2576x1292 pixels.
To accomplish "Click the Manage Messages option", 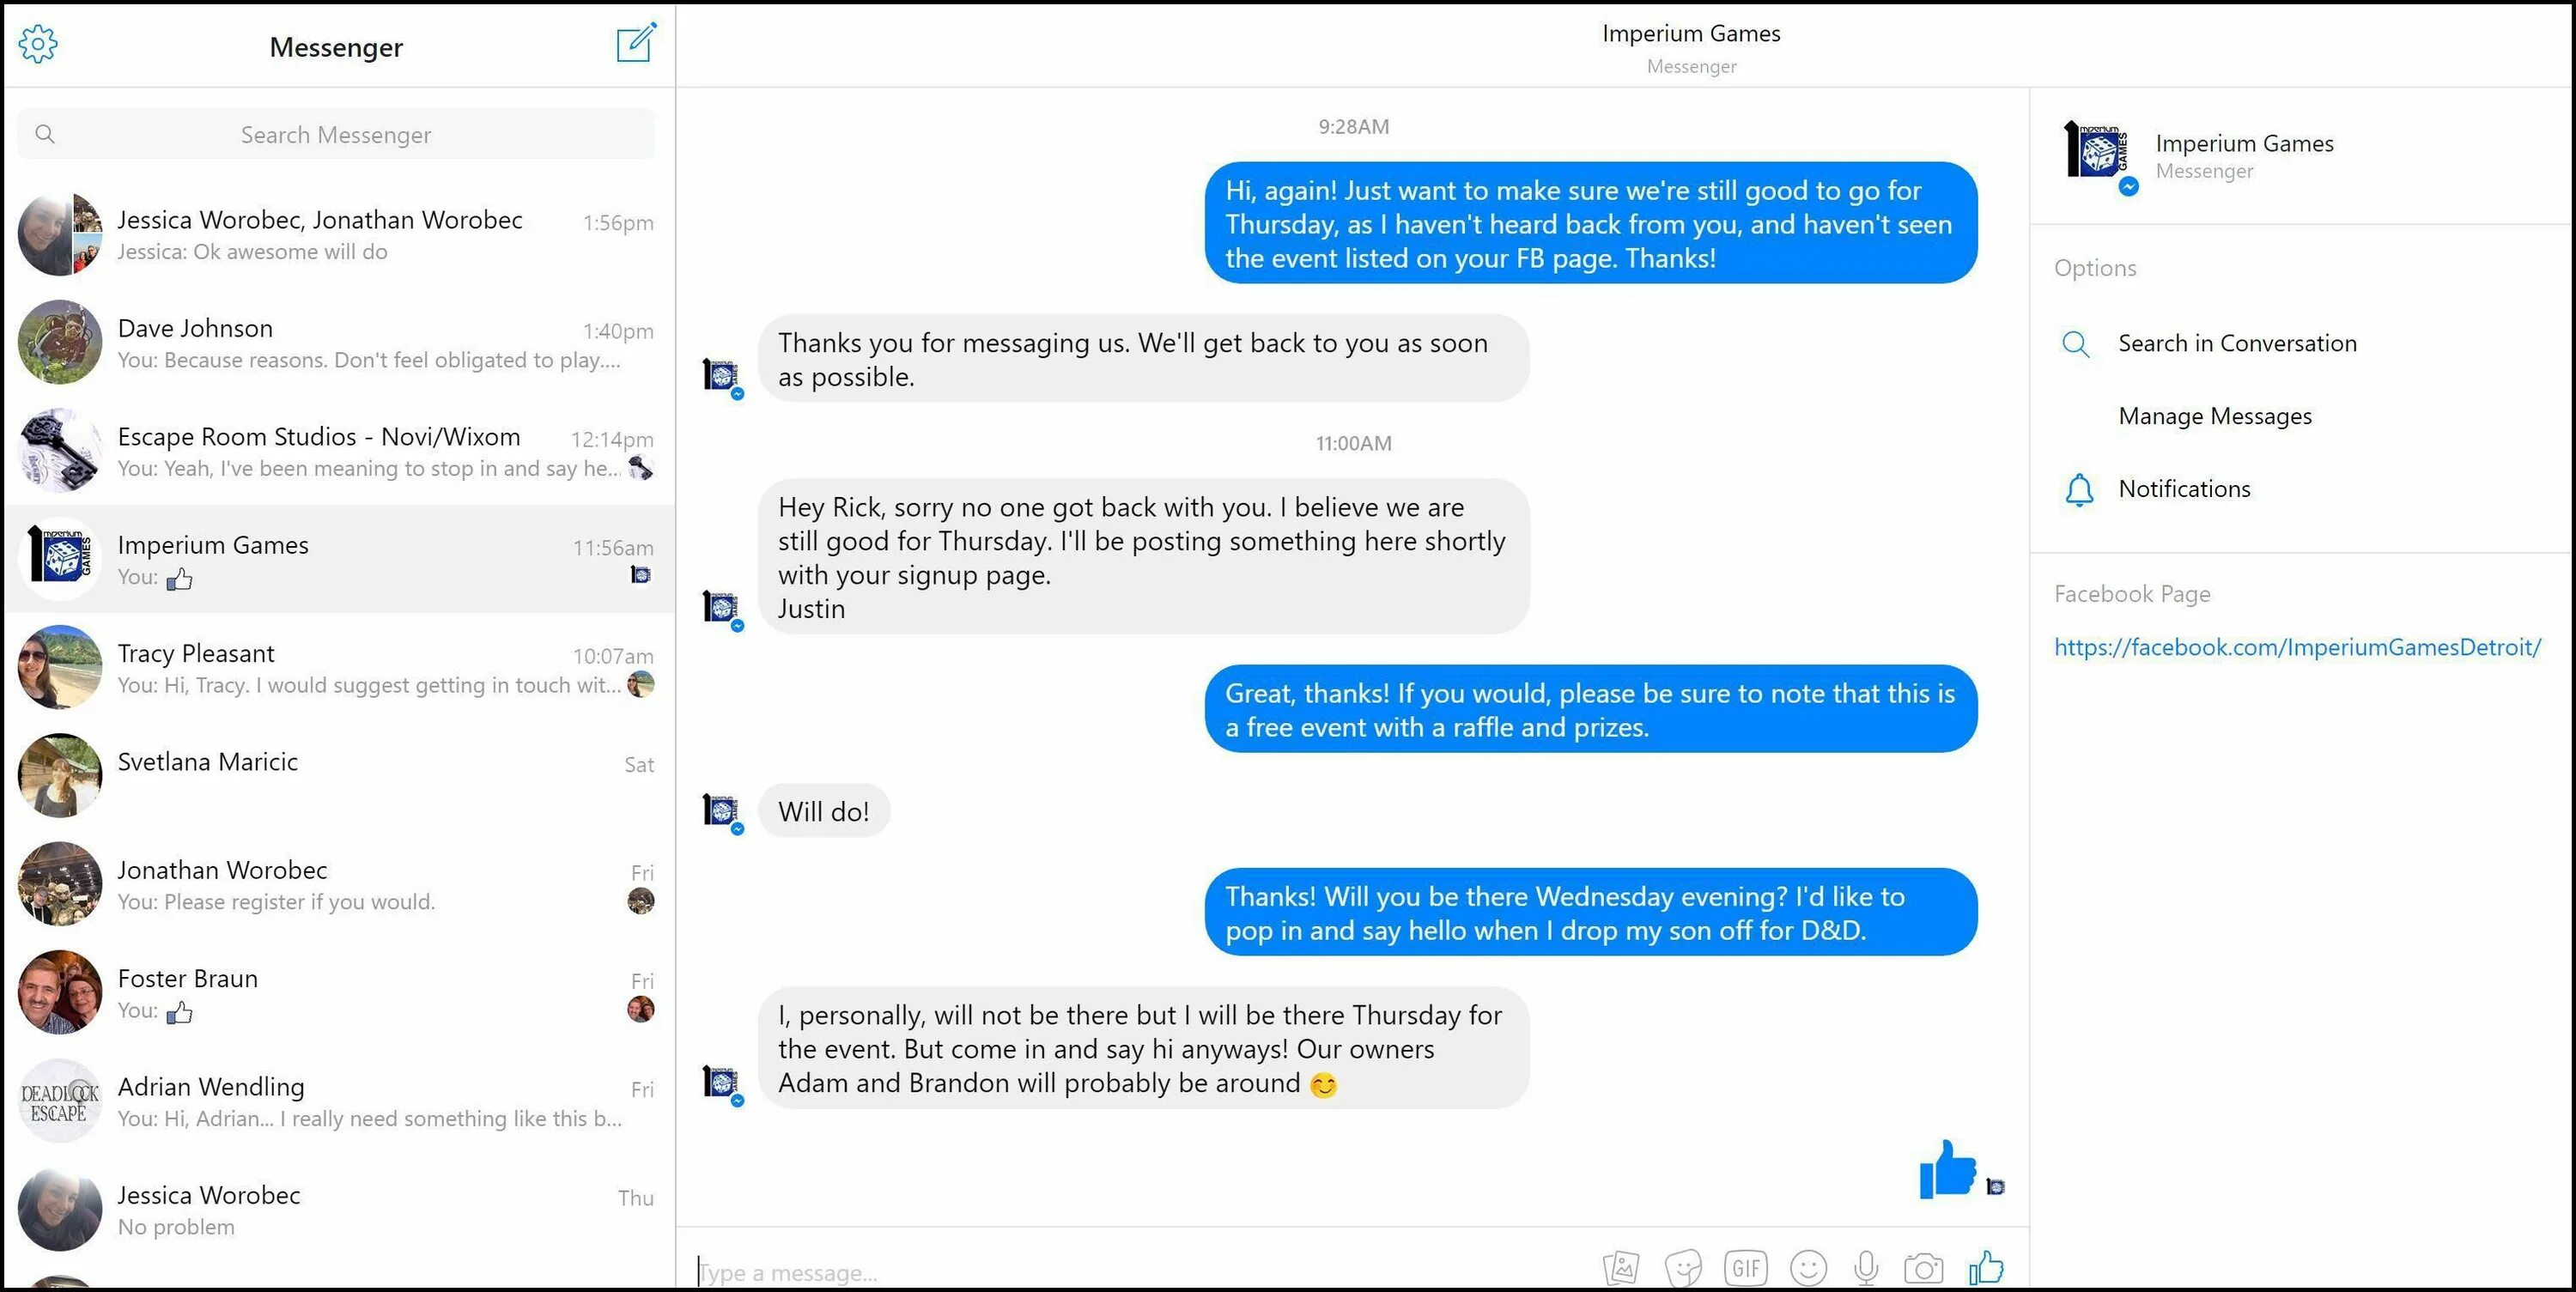I will pos(2215,416).
